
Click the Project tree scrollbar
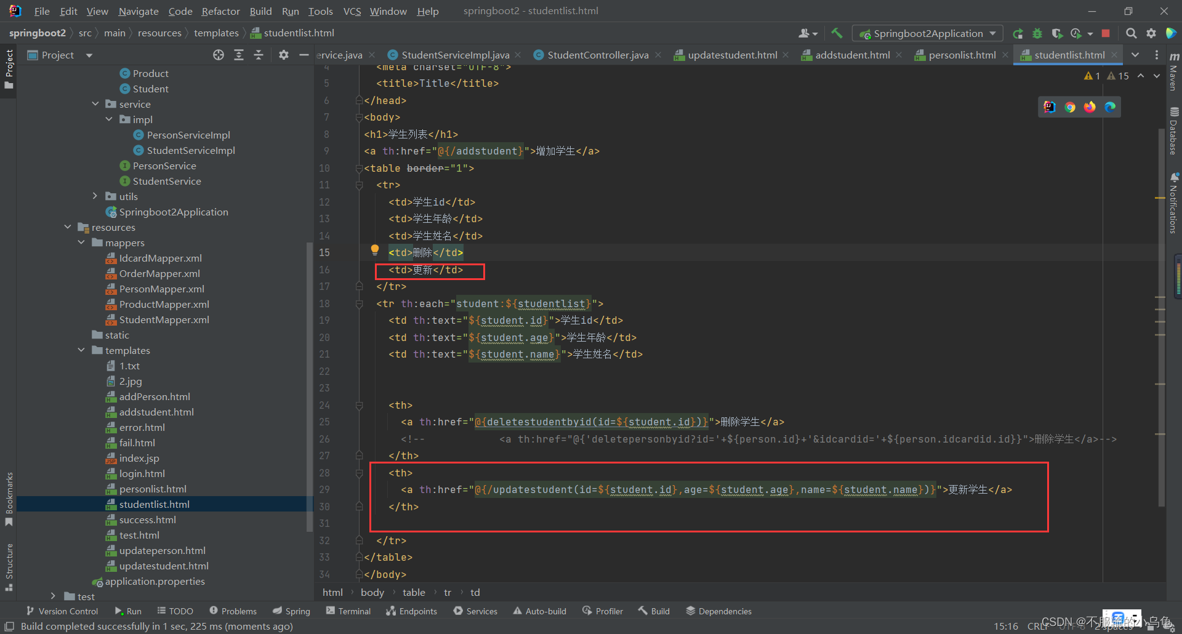point(310,387)
